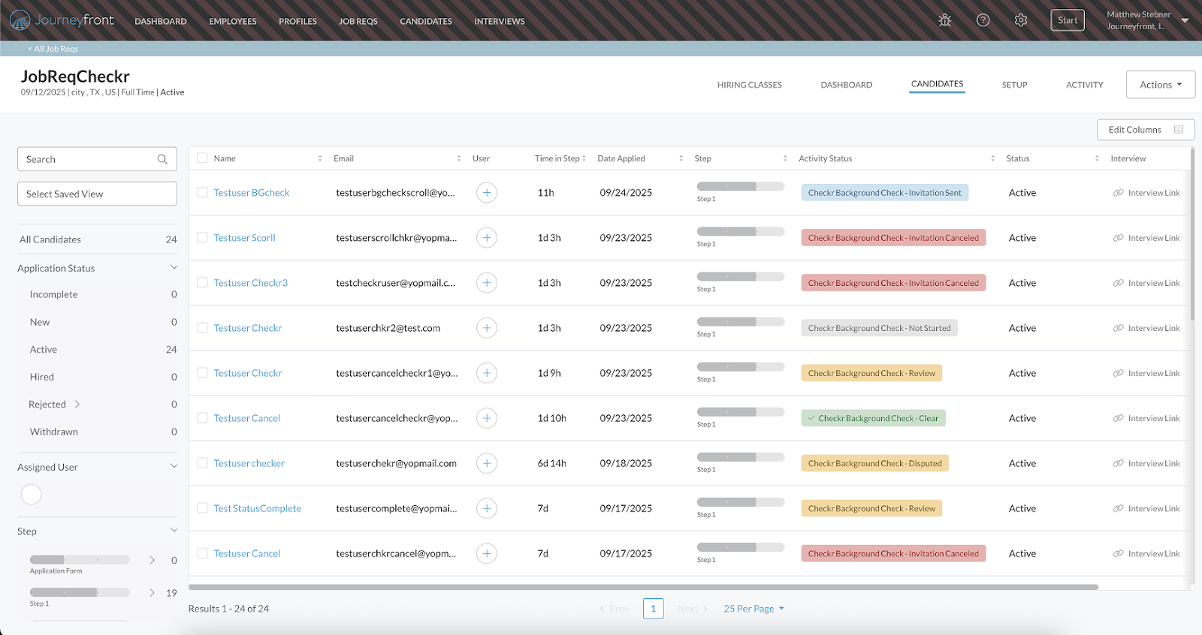Screen dimensions: 1202x635
Task: Open Job Reqs in top navigation
Action: pyautogui.click(x=358, y=21)
